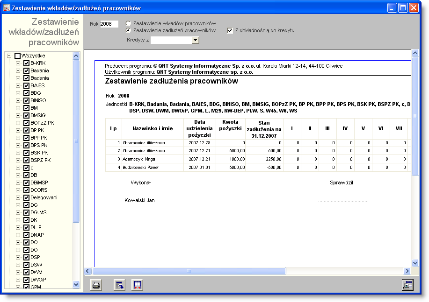Click the export table icon with blue arrow
This screenshot has width=429, height=302.
119,285
